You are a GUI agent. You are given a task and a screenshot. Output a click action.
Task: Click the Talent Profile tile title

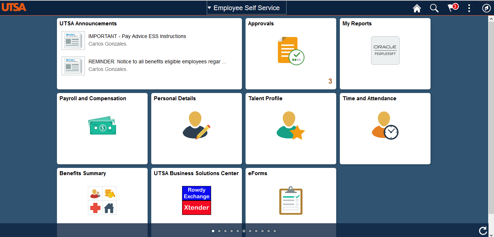(x=265, y=98)
